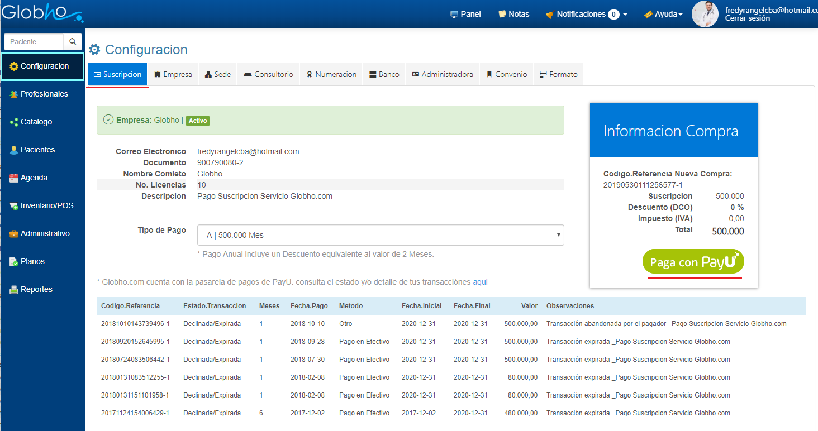818x431 pixels.
Task: Click Cerrar sesión to log out
Action: pos(747,18)
